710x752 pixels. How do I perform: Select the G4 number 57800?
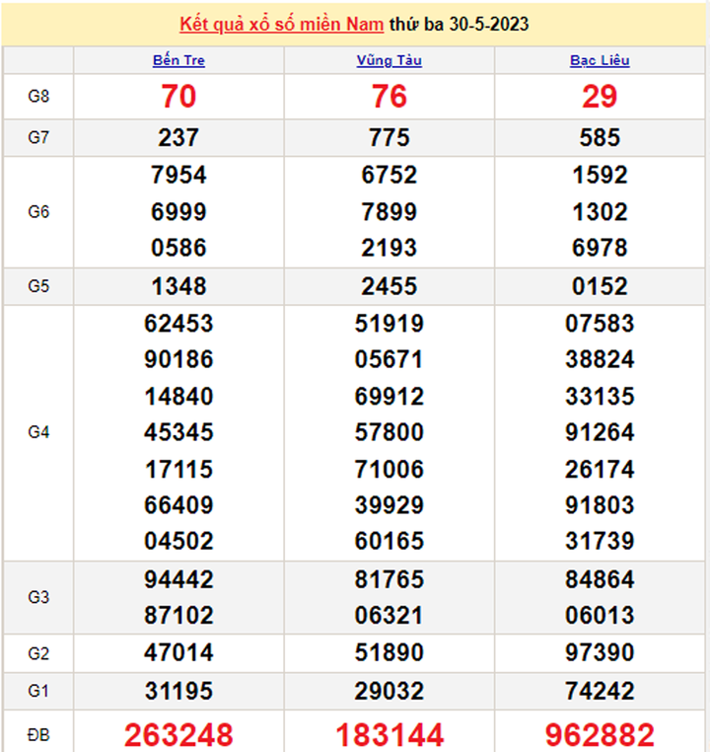coord(389,432)
